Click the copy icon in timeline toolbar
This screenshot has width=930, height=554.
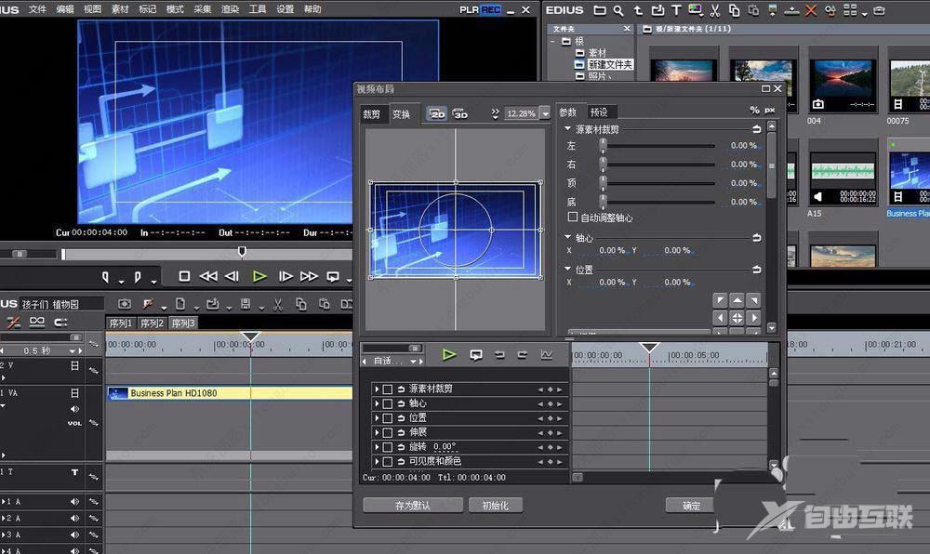300,305
